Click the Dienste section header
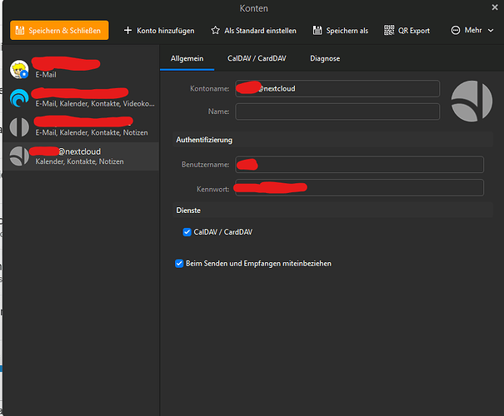The image size is (504, 416). point(332,210)
